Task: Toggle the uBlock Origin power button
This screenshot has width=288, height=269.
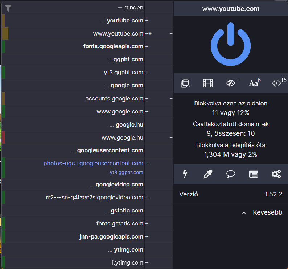Action: click(231, 44)
